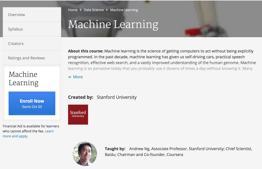
Task: Go to the Syllabus section
Action: pyautogui.click(x=32, y=29)
